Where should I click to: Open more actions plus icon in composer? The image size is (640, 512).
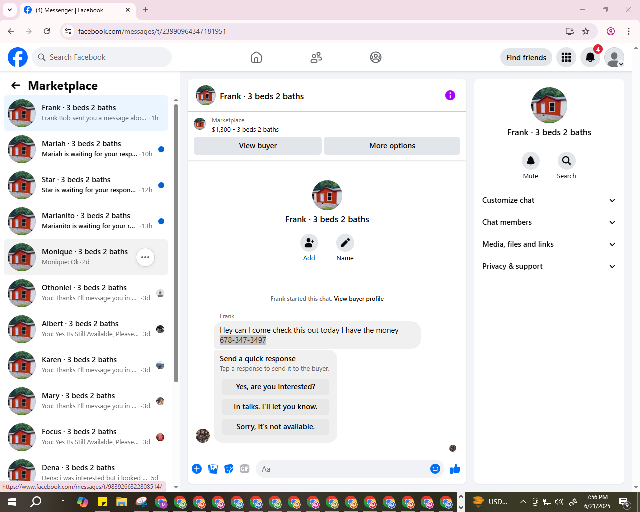[197, 469]
